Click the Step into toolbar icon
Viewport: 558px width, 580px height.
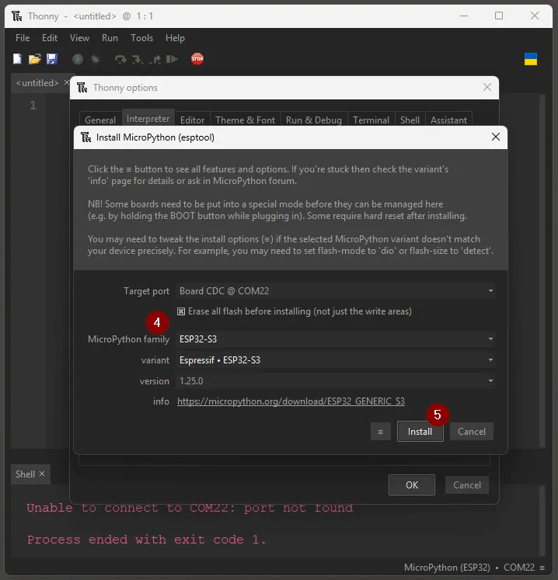tap(138, 59)
